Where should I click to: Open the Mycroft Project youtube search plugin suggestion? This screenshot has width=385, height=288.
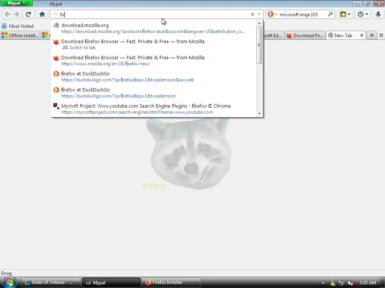click(153, 109)
